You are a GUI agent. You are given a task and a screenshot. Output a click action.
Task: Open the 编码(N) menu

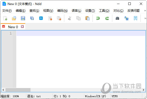(x=62, y=11)
